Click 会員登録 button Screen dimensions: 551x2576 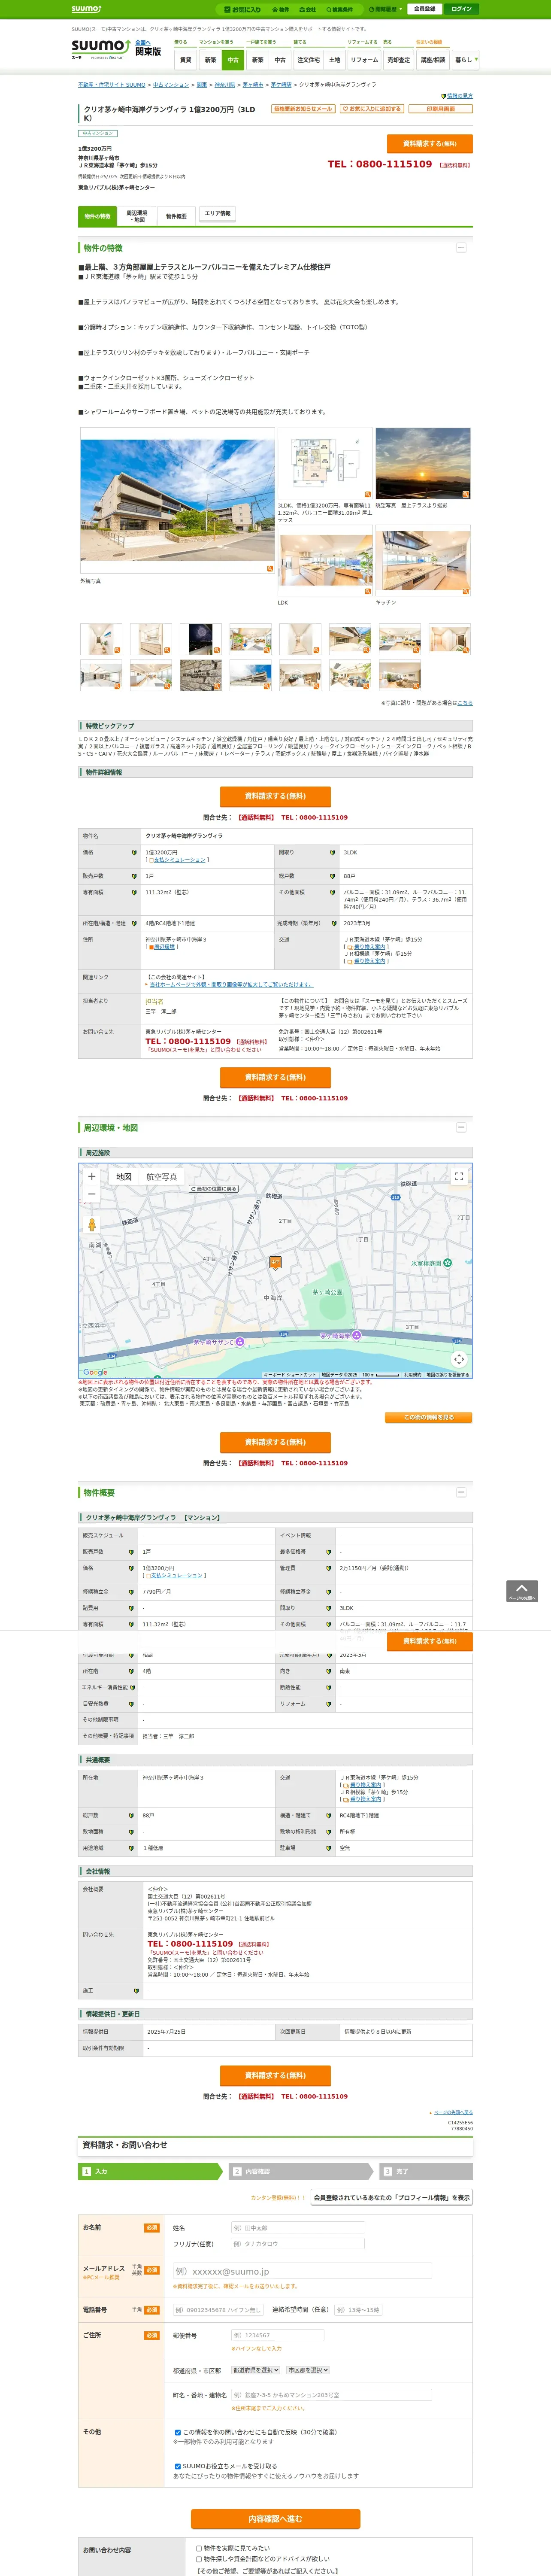(x=424, y=9)
